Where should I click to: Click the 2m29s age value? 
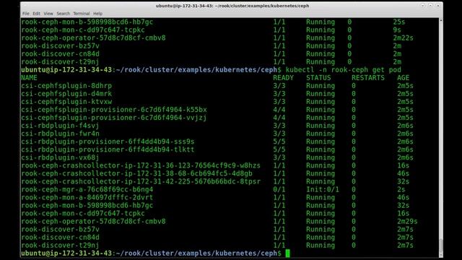click(x=407, y=221)
